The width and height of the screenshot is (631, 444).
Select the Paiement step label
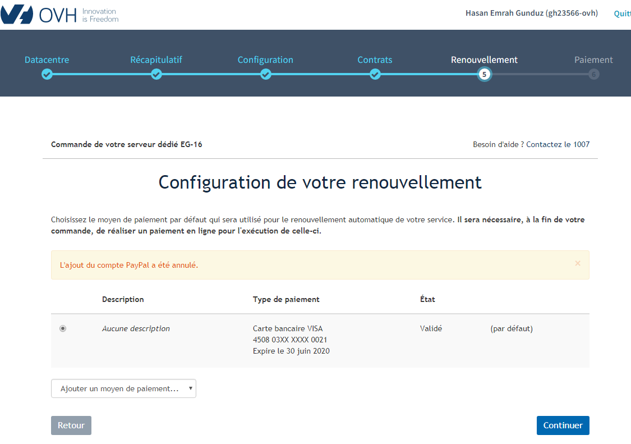(x=593, y=59)
